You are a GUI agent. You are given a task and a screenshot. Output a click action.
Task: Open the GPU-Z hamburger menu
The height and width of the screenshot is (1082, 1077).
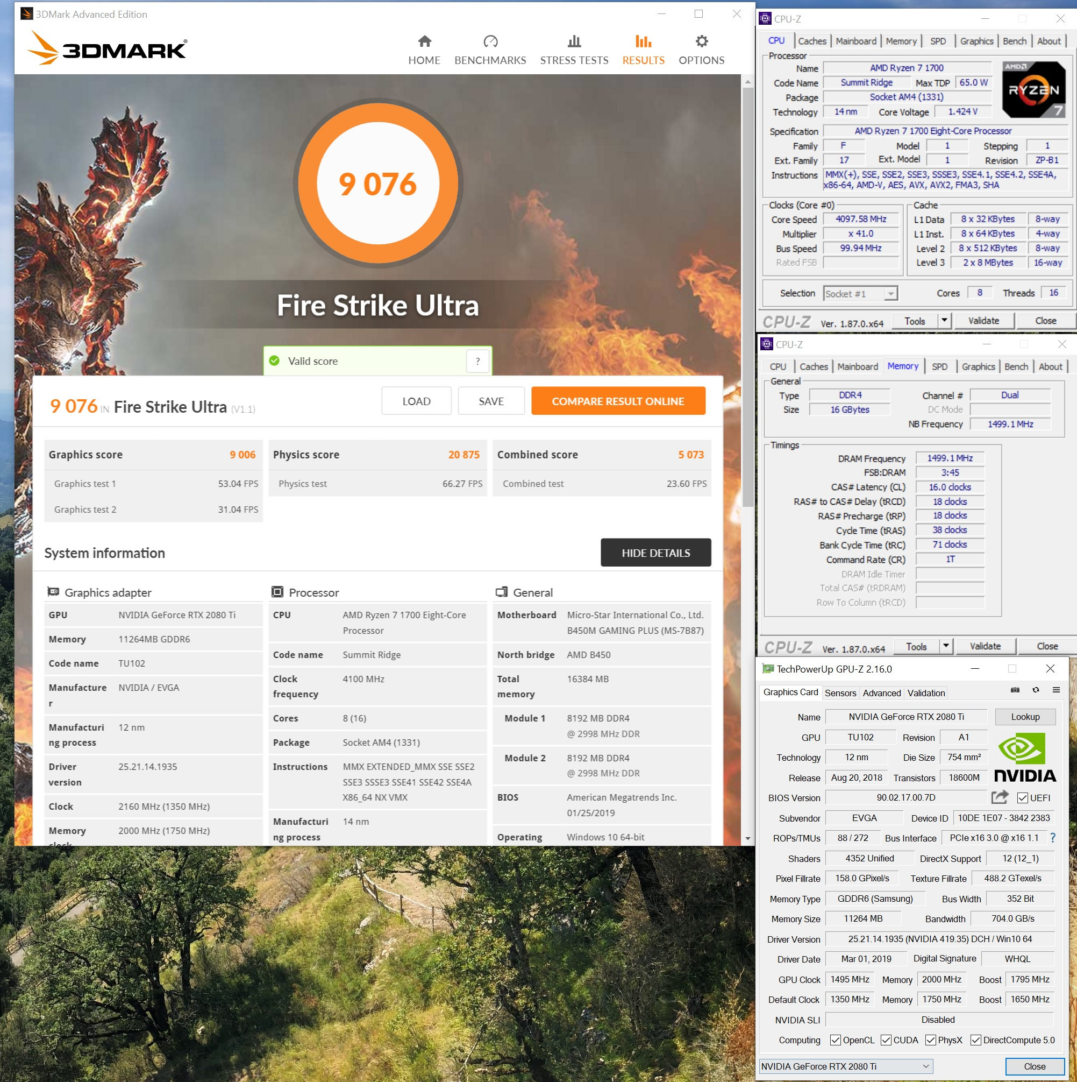1056,690
